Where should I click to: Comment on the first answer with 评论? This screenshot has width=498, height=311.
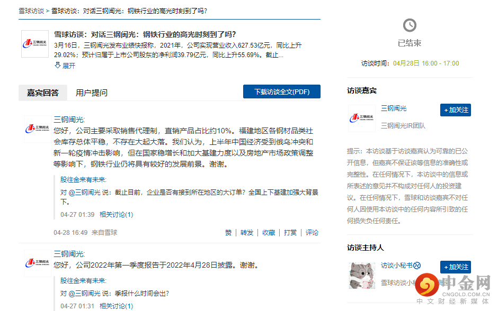tap(312, 233)
